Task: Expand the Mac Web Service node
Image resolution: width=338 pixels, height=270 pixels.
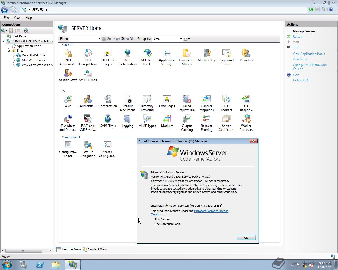Action: (14, 60)
